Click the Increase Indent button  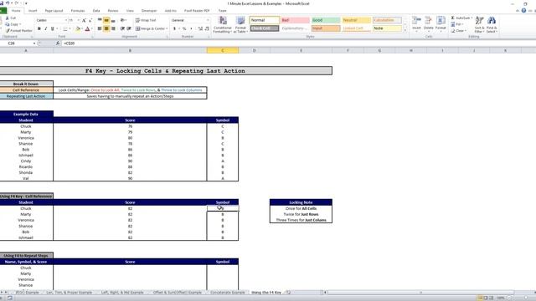pos(129,28)
